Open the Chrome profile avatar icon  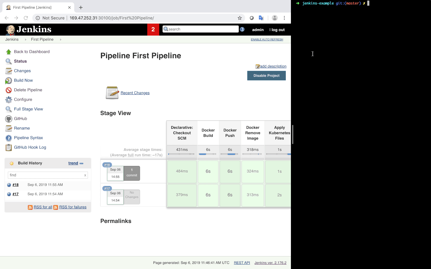274,18
